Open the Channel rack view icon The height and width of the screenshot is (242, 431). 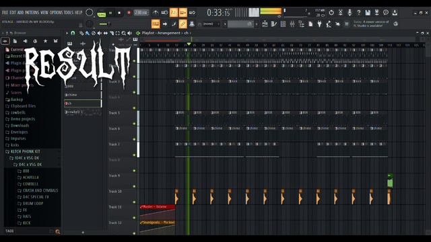coord(283,24)
